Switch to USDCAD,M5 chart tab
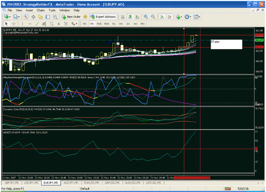The height and width of the screenshot is (192, 266). (x=153, y=183)
